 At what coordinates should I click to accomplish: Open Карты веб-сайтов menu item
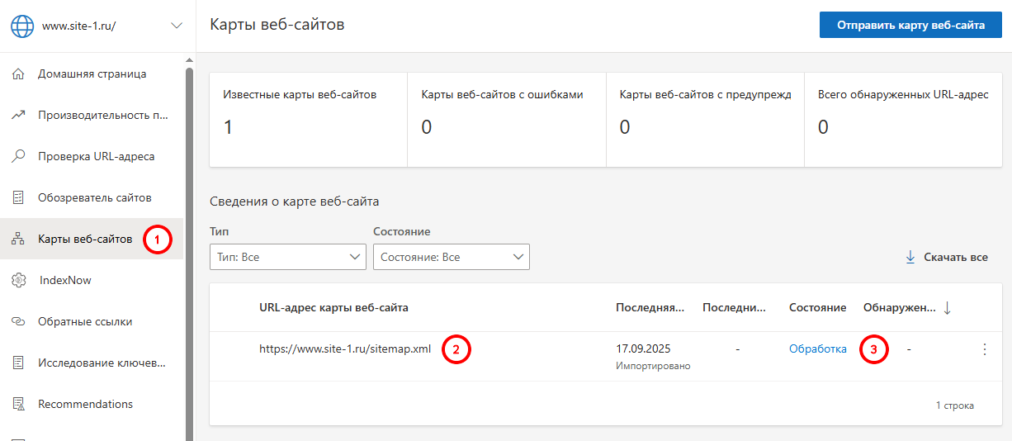pyautogui.click(x=85, y=239)
